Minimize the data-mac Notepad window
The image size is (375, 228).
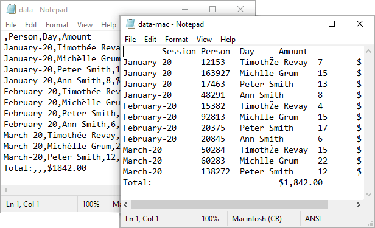pyautogui.click(x=304, y=24)
